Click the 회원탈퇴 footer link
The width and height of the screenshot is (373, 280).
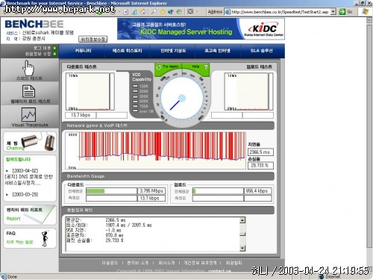(233, 263)
